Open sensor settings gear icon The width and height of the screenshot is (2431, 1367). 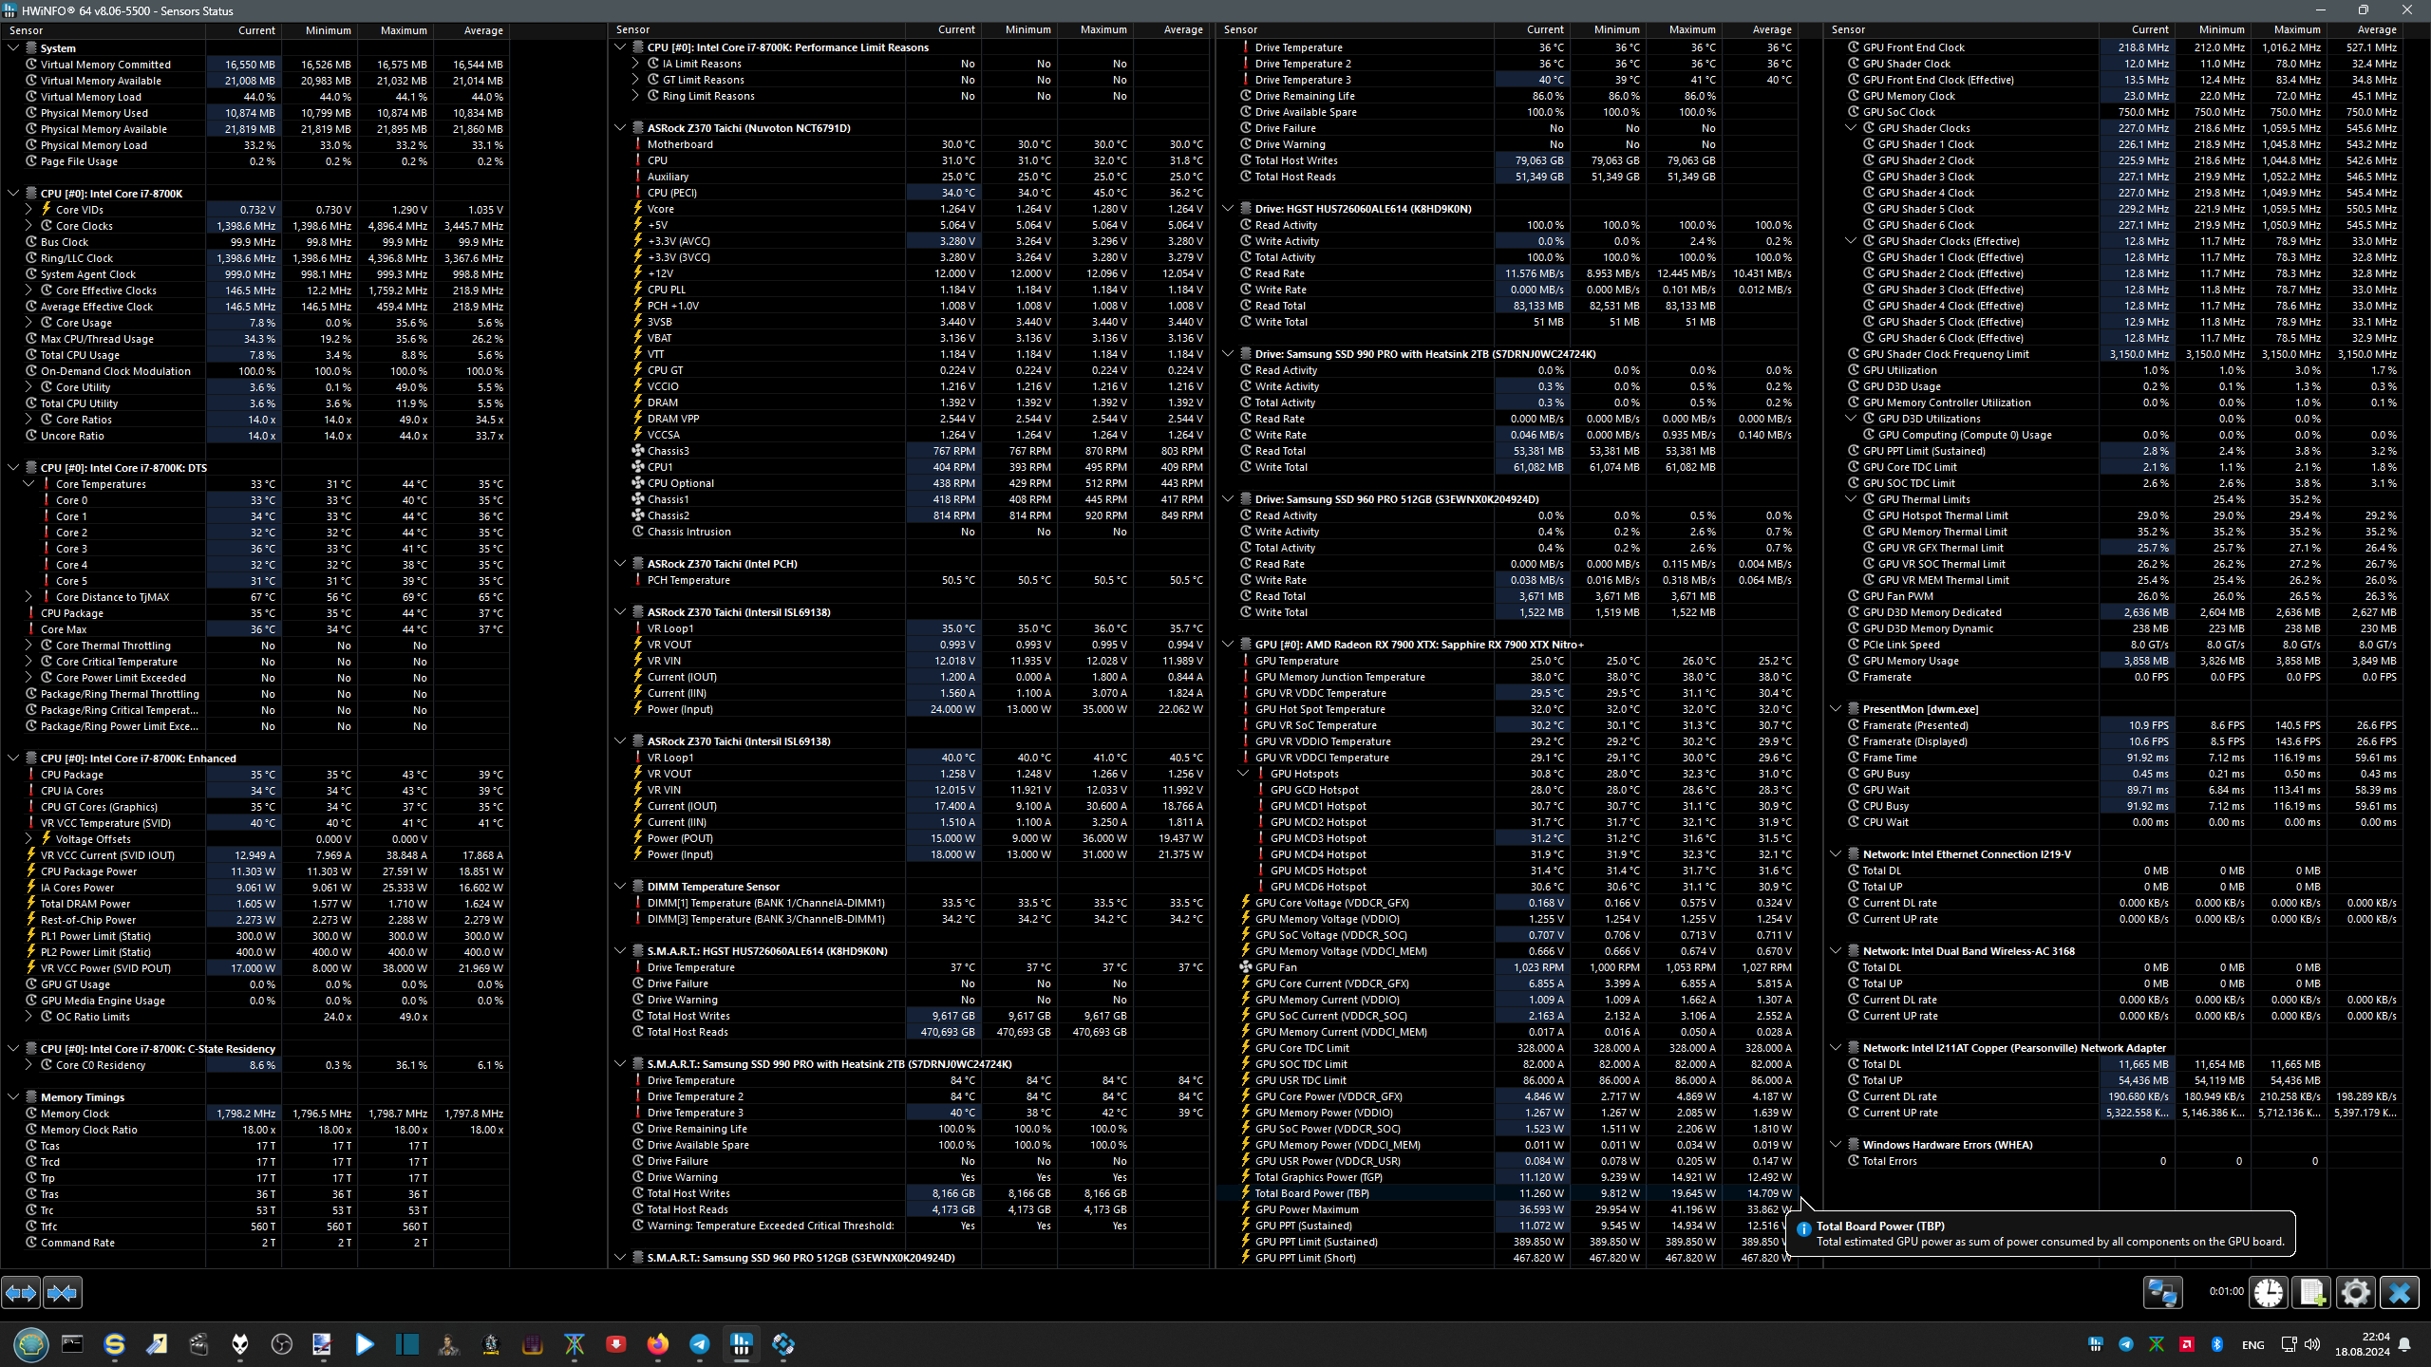pyautogui.click(x=2355, y=1292)
